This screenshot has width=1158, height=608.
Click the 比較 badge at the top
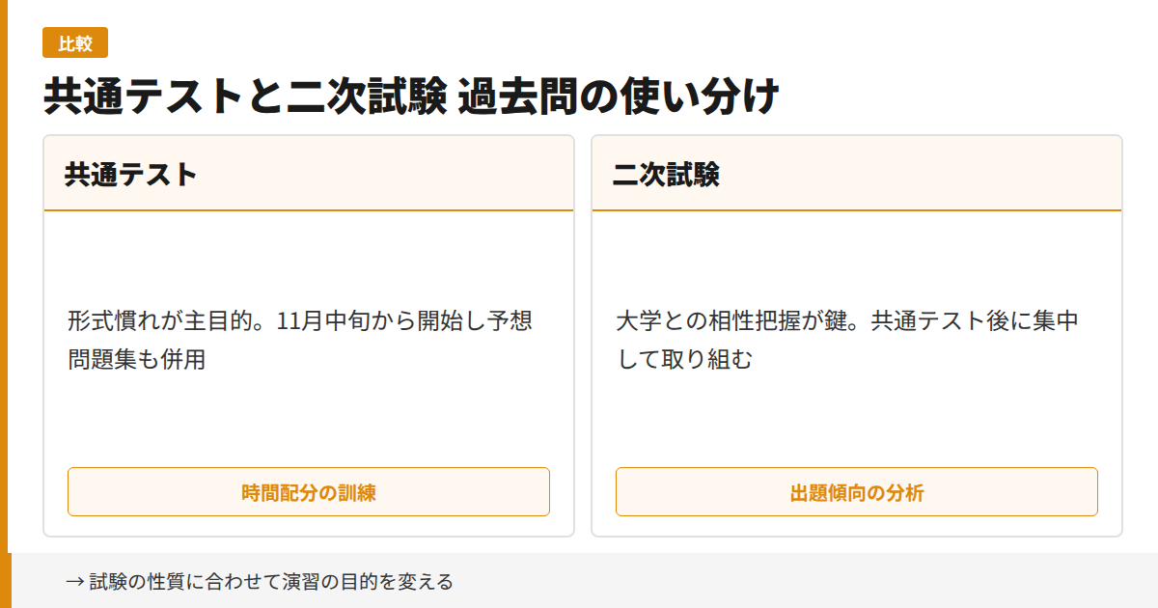pos(74,42)
